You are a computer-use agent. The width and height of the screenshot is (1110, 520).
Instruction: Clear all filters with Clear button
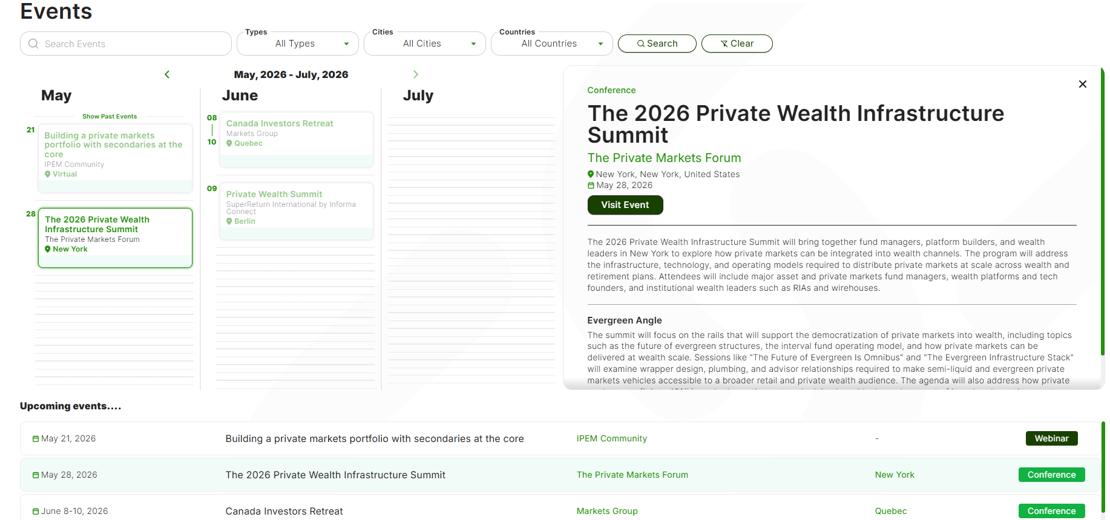click(x=737, y=44)
